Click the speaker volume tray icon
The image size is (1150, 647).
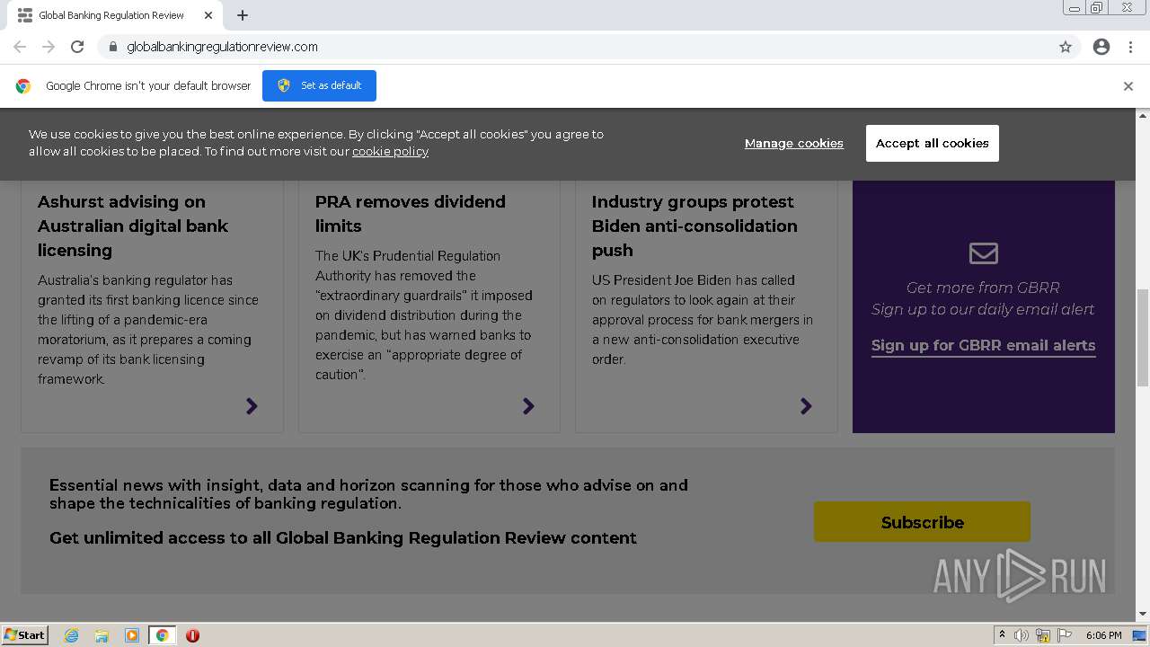tap(1022, 635)
